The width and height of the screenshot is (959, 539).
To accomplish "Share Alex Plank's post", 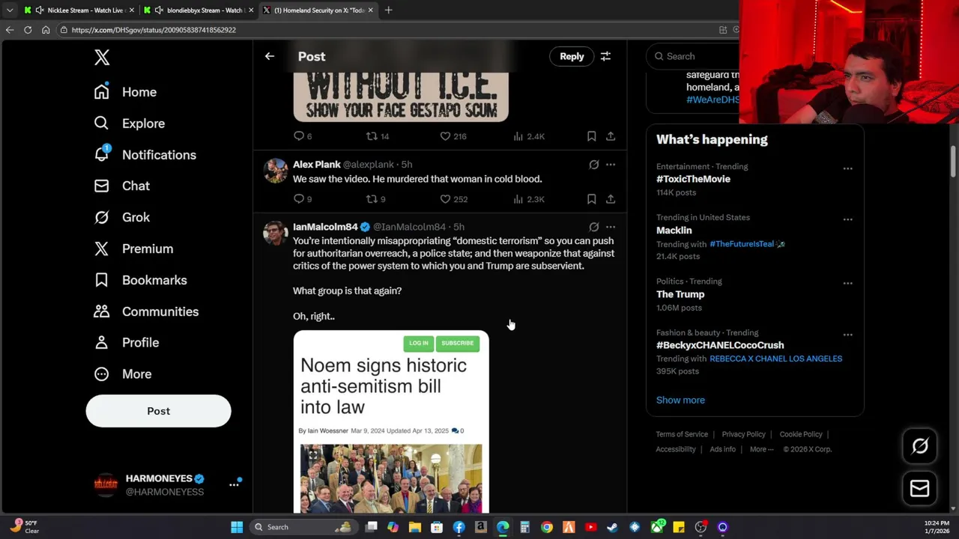I will tap(611, 199).
